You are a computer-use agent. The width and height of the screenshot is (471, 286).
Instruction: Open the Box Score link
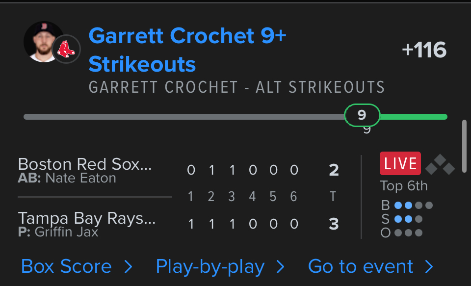click(x=66, y=266)
